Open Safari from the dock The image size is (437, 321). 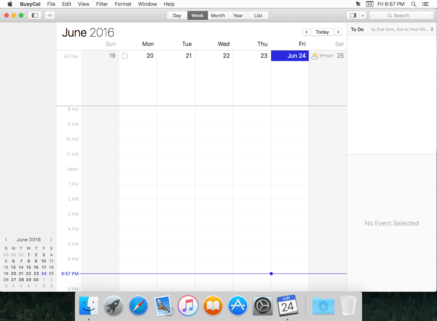click(138, 306)
